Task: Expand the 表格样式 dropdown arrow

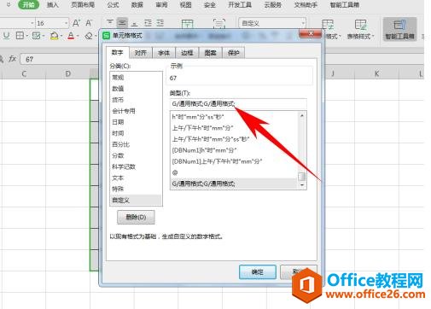Action: tap(373, 37)
